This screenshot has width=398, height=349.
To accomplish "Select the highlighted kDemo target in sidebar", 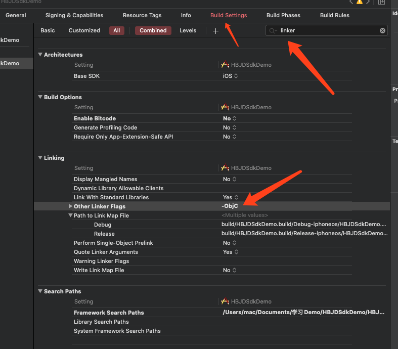I will (17, 63).
